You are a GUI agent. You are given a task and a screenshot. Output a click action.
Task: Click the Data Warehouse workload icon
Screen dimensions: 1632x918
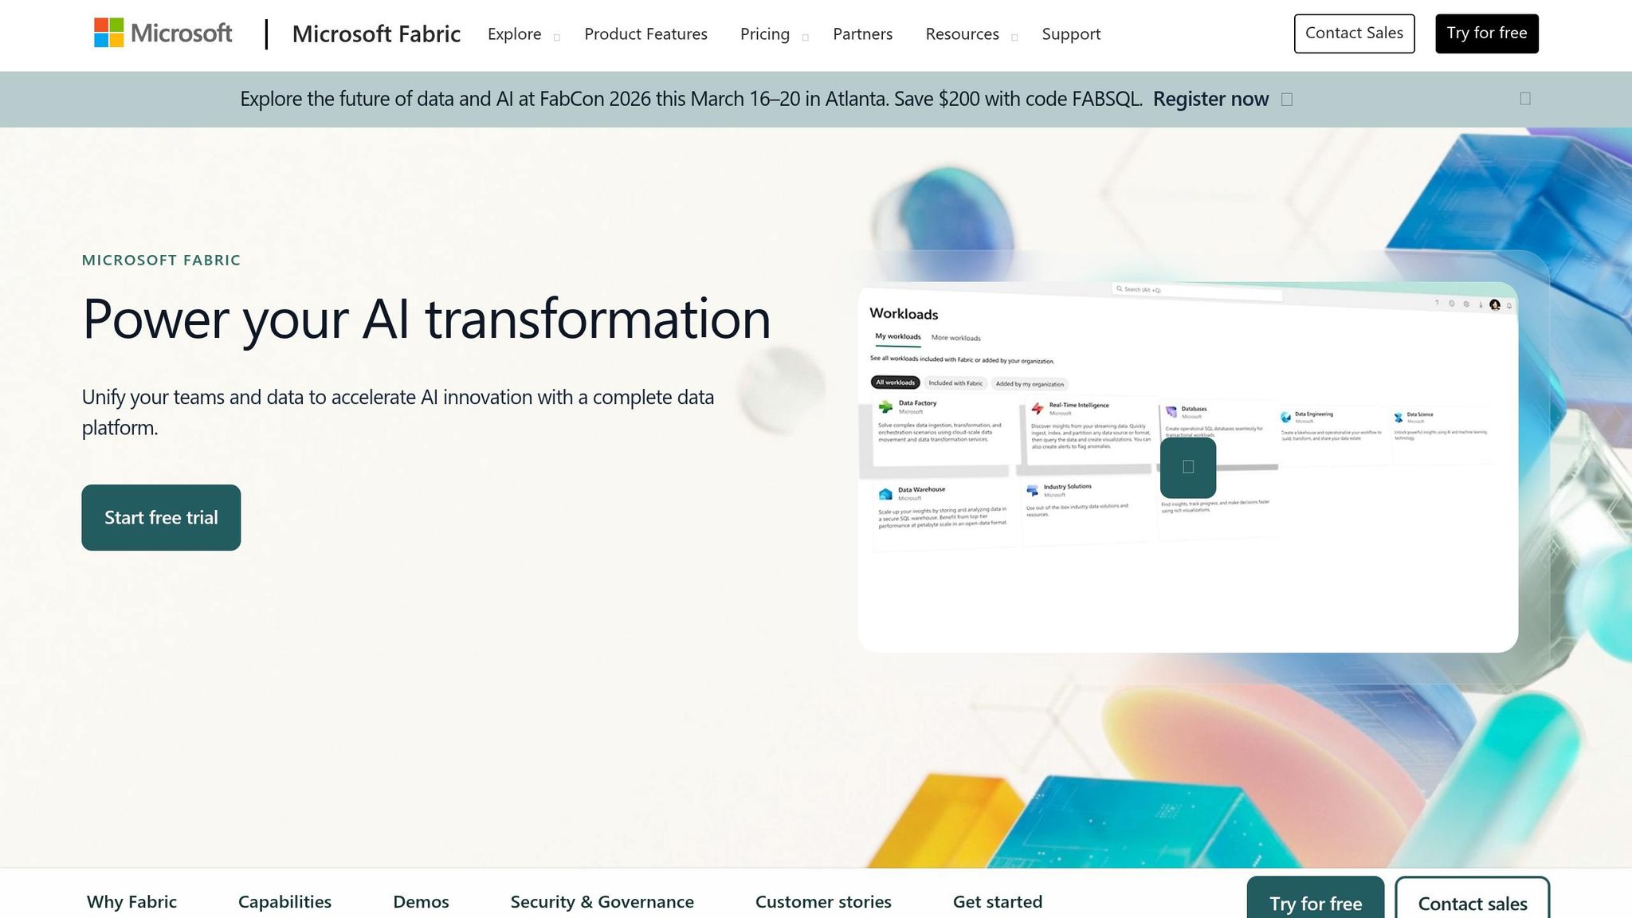(885, 492)
